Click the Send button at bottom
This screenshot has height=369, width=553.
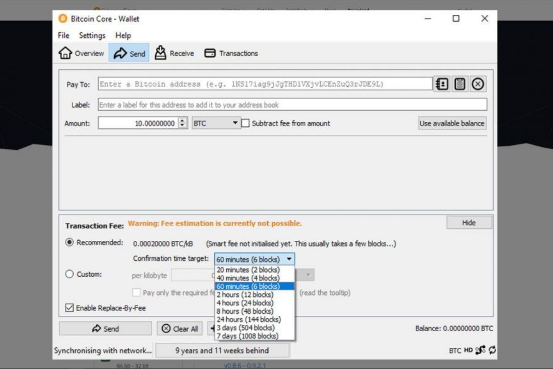105,328
